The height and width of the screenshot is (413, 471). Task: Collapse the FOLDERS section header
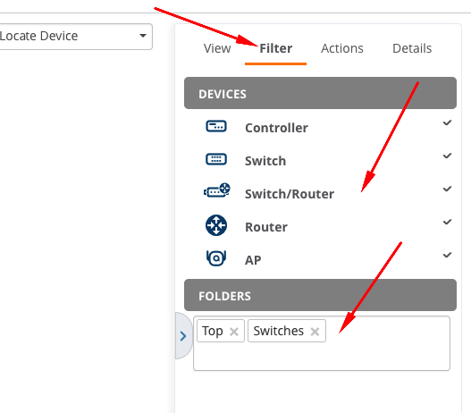(x=320, y=295)
